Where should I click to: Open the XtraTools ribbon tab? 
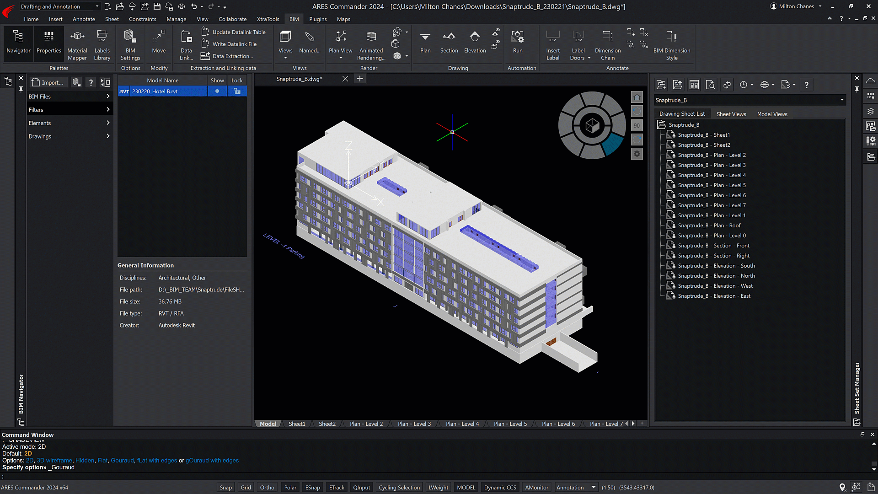(x=268, y=19)
